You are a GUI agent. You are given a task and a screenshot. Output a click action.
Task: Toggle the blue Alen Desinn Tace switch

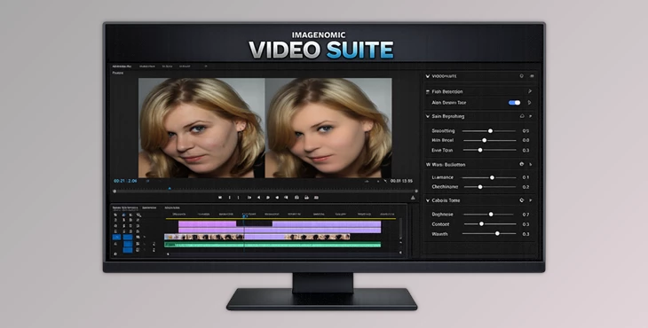[515, 103]
